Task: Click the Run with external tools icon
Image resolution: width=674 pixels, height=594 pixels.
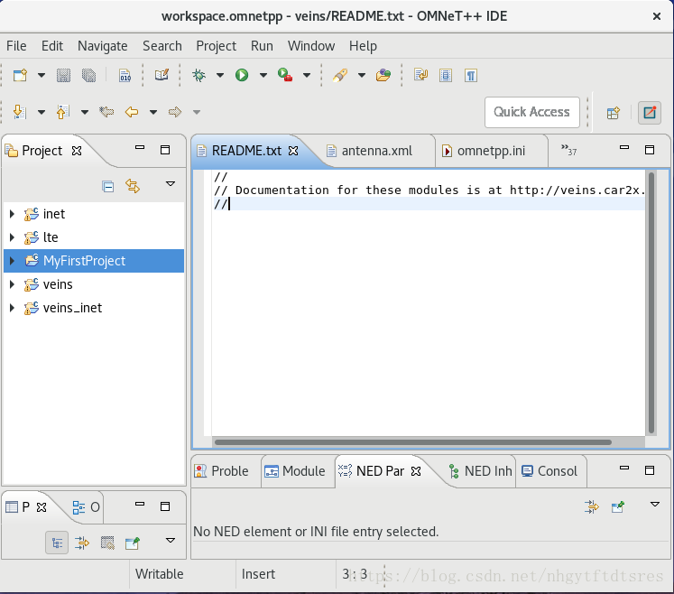Action: [285, 75]
